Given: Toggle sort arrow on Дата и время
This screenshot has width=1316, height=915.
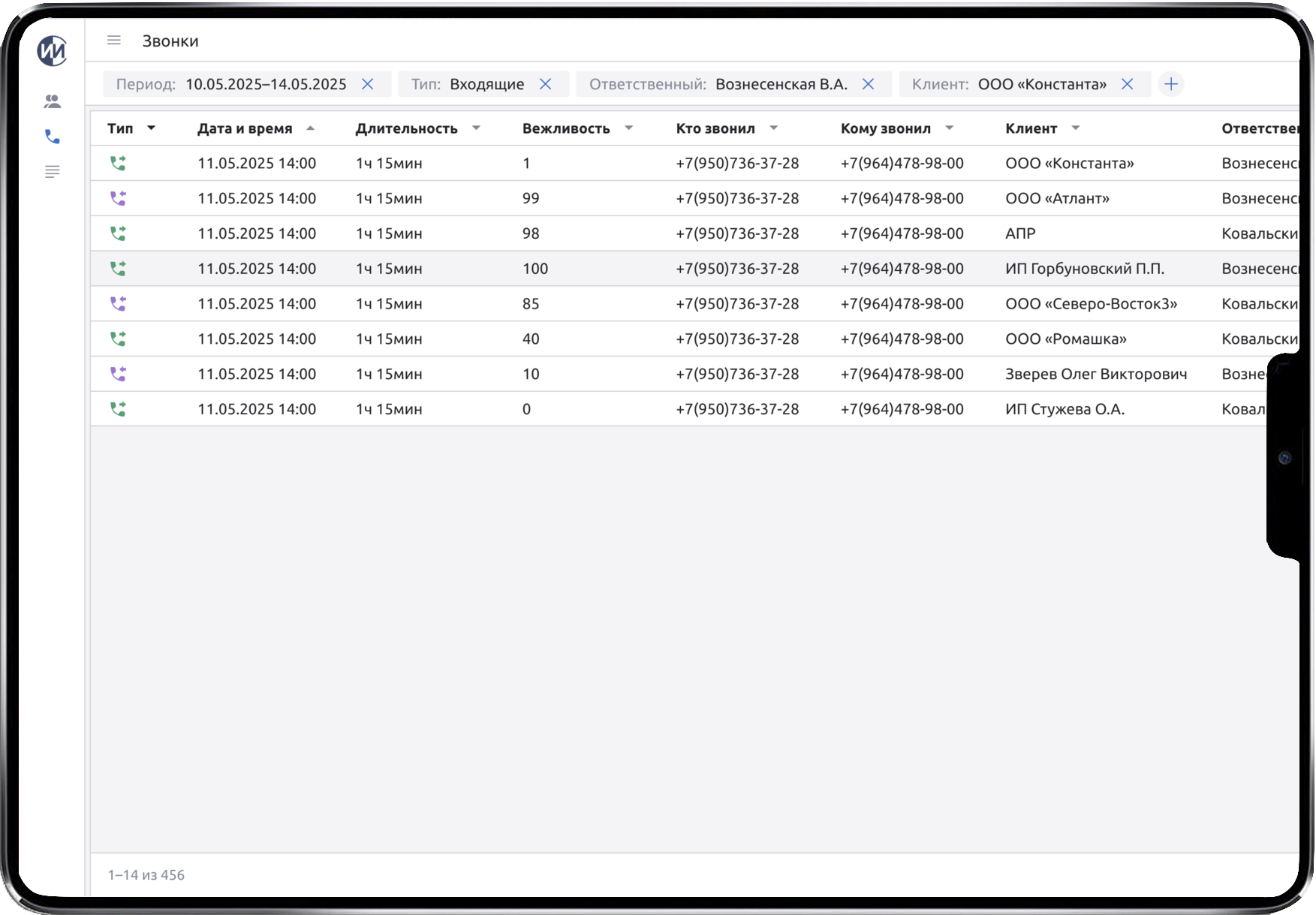Looking at the screenshot, I should pos(310,128).
